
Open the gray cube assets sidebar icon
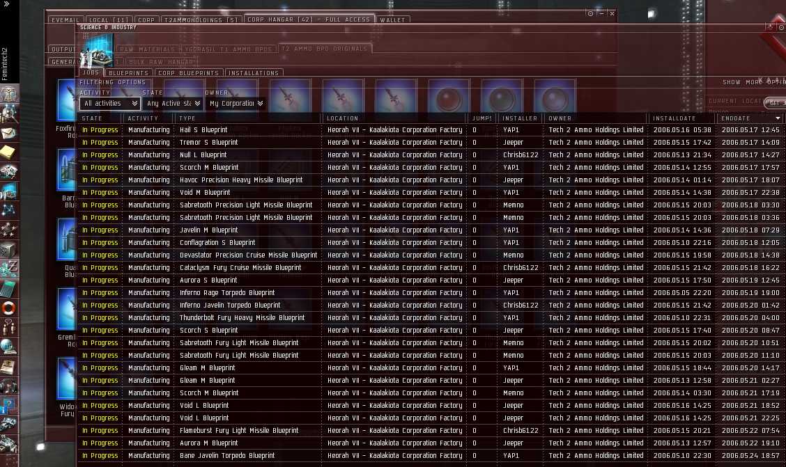click(x=9, y=249)
